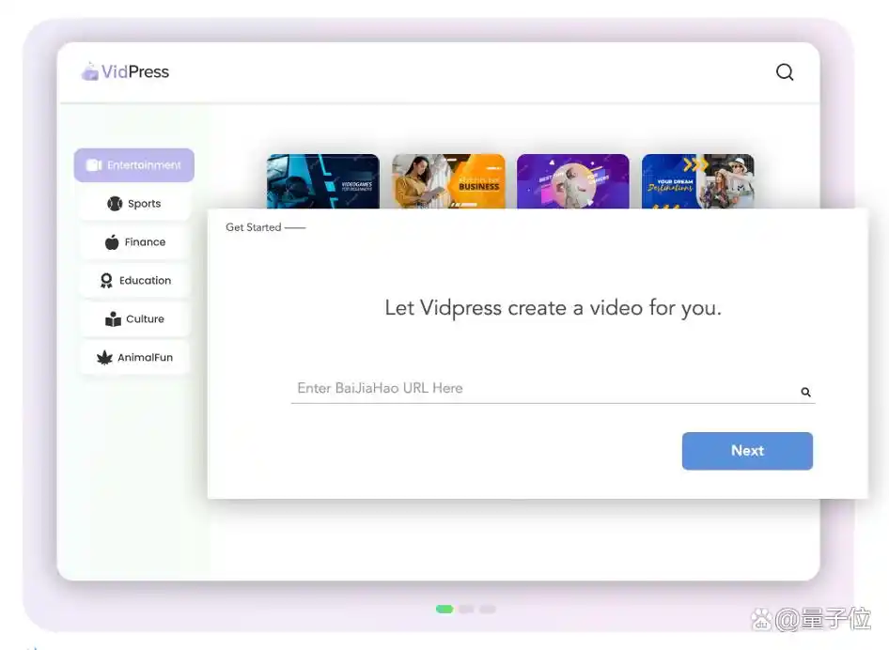
Task: Select the Culture category
Action: pyautogui.click(x=134, y=319)
